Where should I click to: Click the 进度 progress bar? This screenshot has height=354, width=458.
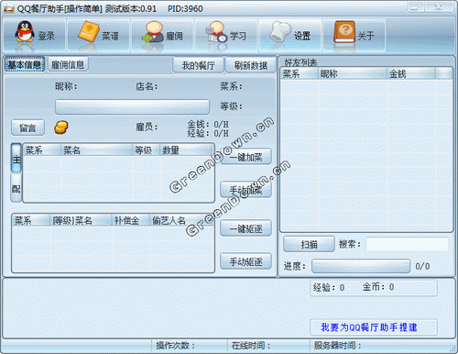(x=361, y=266)
